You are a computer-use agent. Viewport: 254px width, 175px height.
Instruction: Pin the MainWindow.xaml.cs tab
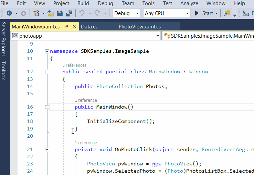66,26
